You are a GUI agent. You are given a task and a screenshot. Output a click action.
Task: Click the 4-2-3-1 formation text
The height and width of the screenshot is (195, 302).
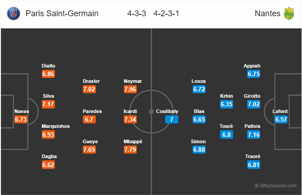(166, 14)
